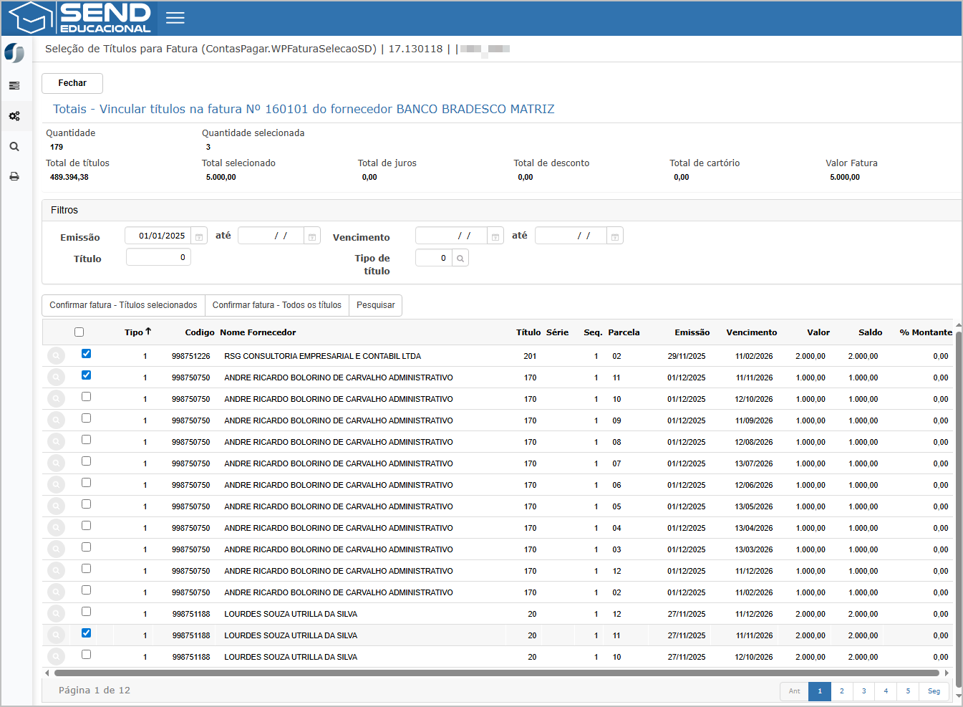Open the settings gears sidebar icon
Screen dimensions: 963x707
point(14,116)
